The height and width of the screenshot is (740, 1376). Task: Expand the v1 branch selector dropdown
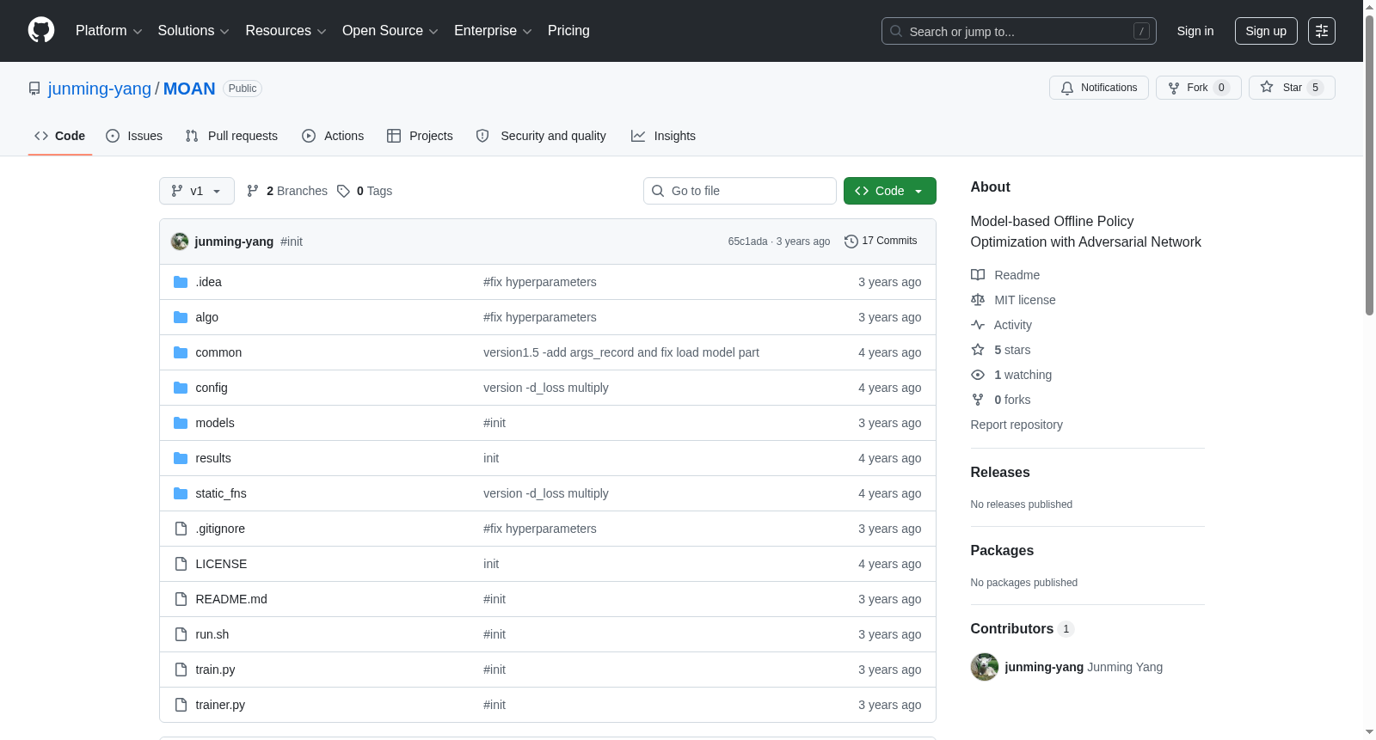(x=197, y=191)
